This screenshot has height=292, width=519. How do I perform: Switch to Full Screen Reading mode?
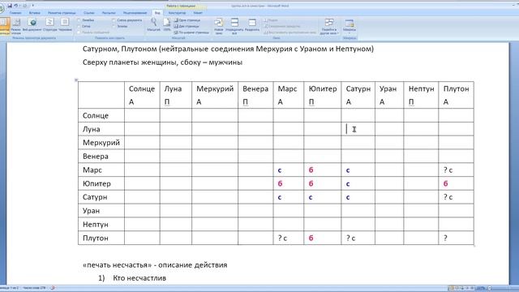pos(16,26)
